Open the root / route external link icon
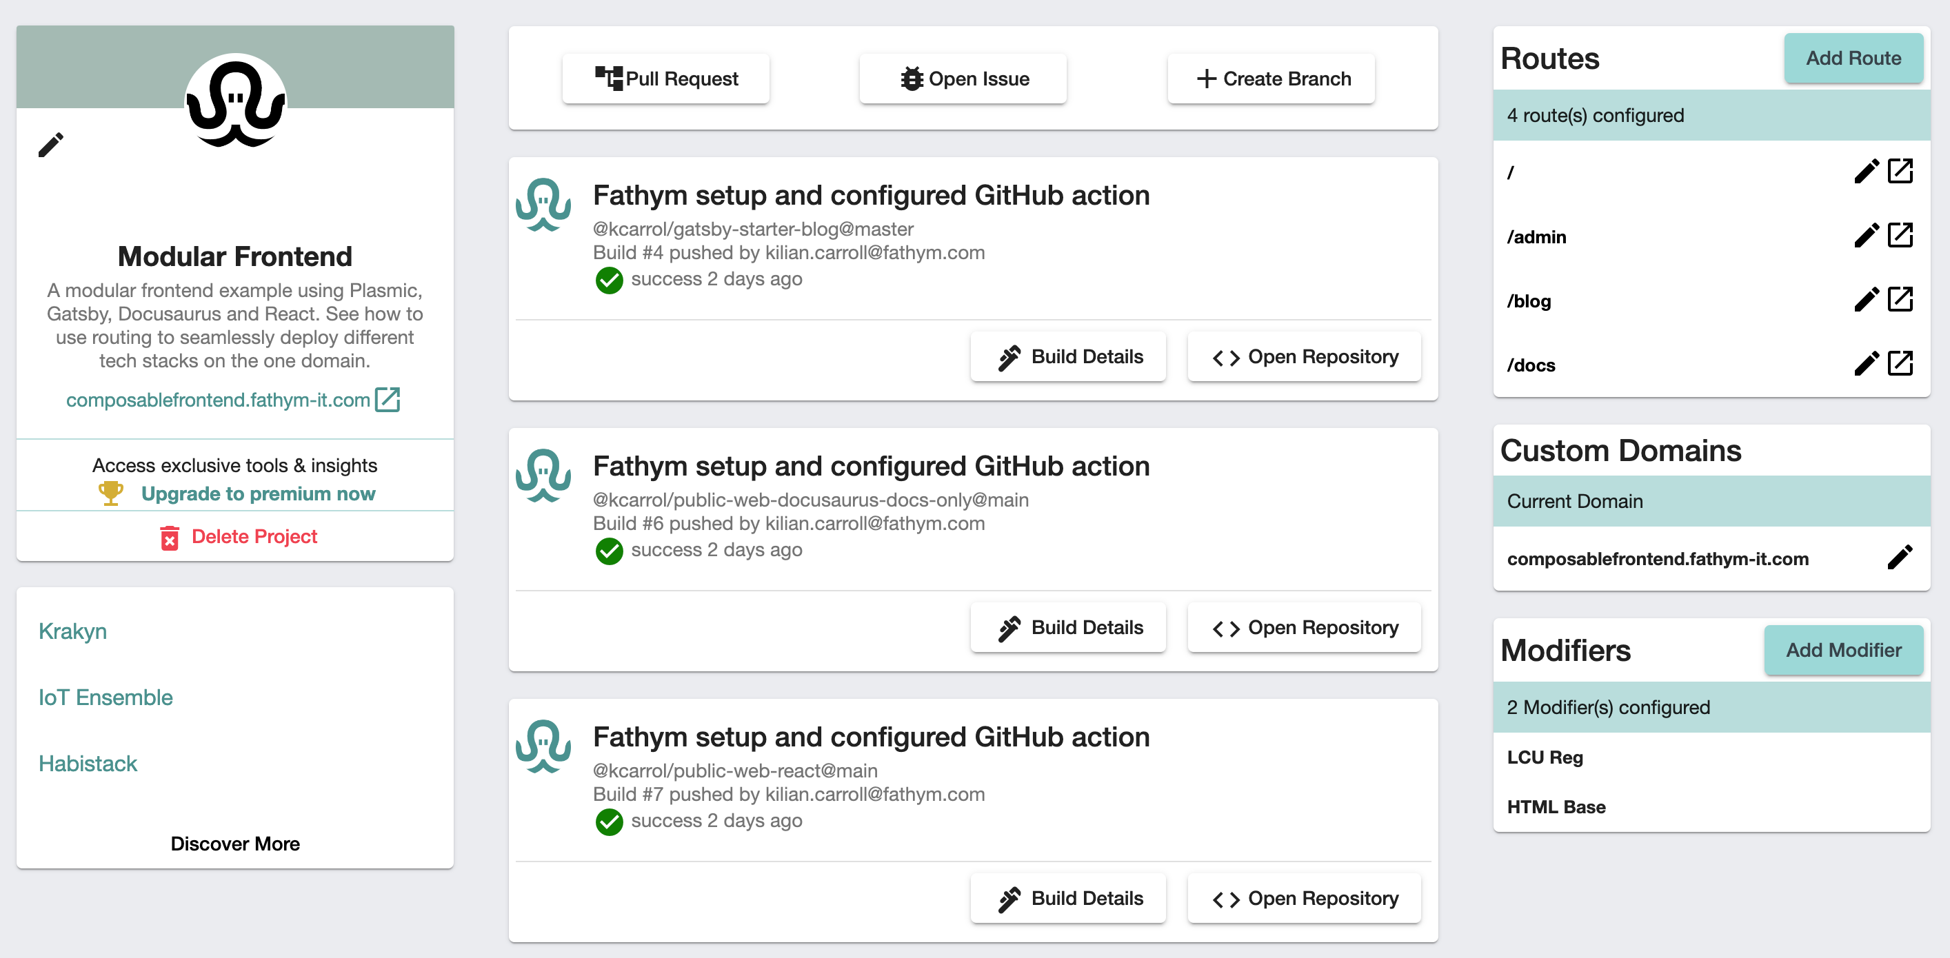Viewport: 1950px width, 958px height. click(1900, 172)
